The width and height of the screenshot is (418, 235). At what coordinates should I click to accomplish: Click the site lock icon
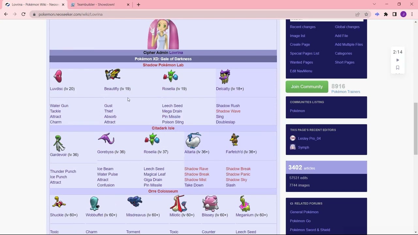tap(34, 14)
